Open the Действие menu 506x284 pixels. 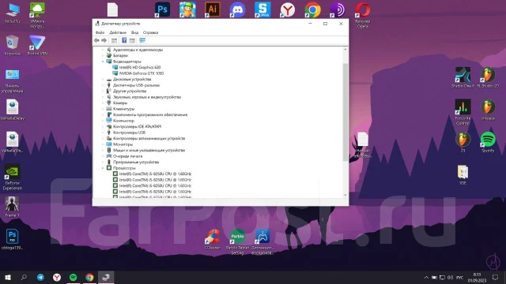click(118, 32)
